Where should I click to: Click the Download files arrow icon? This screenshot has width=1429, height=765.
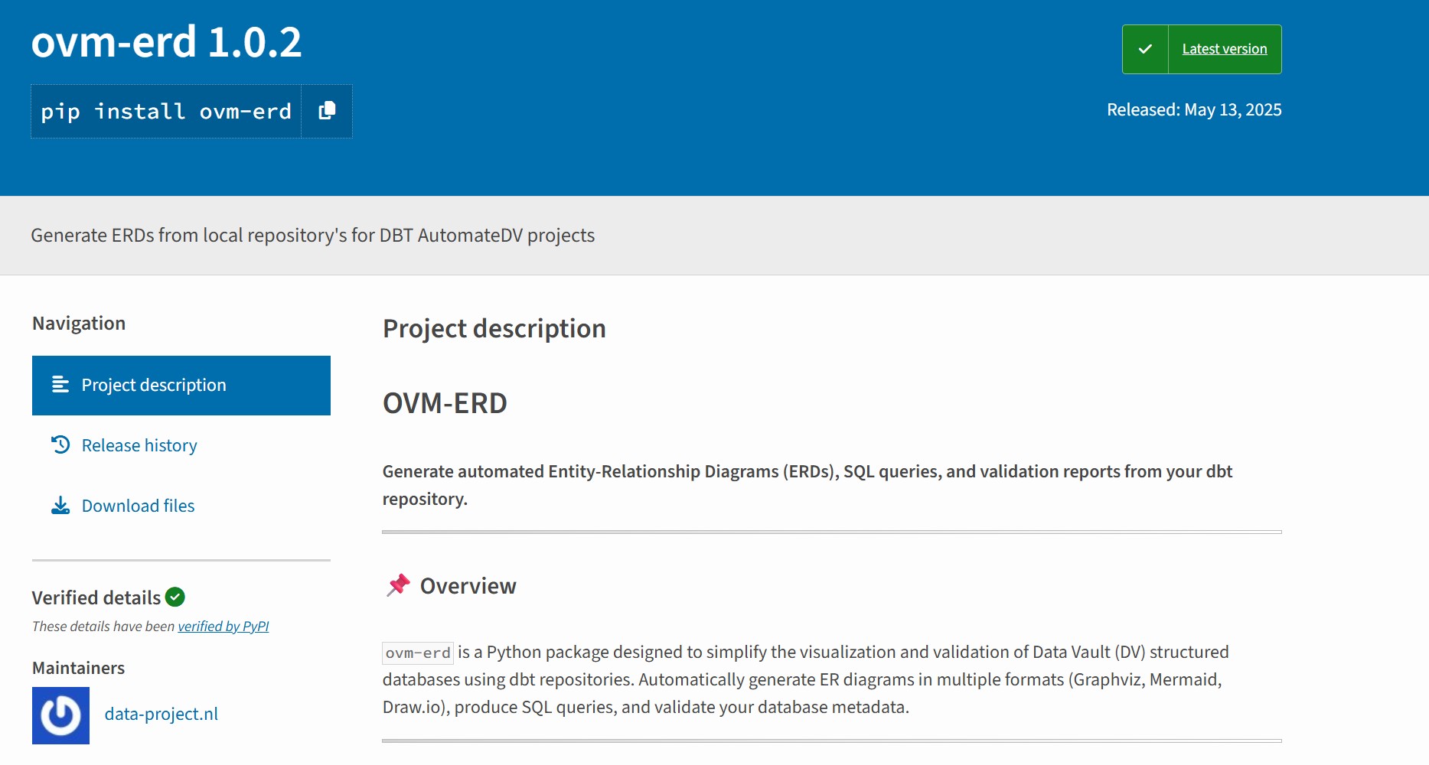60,505
